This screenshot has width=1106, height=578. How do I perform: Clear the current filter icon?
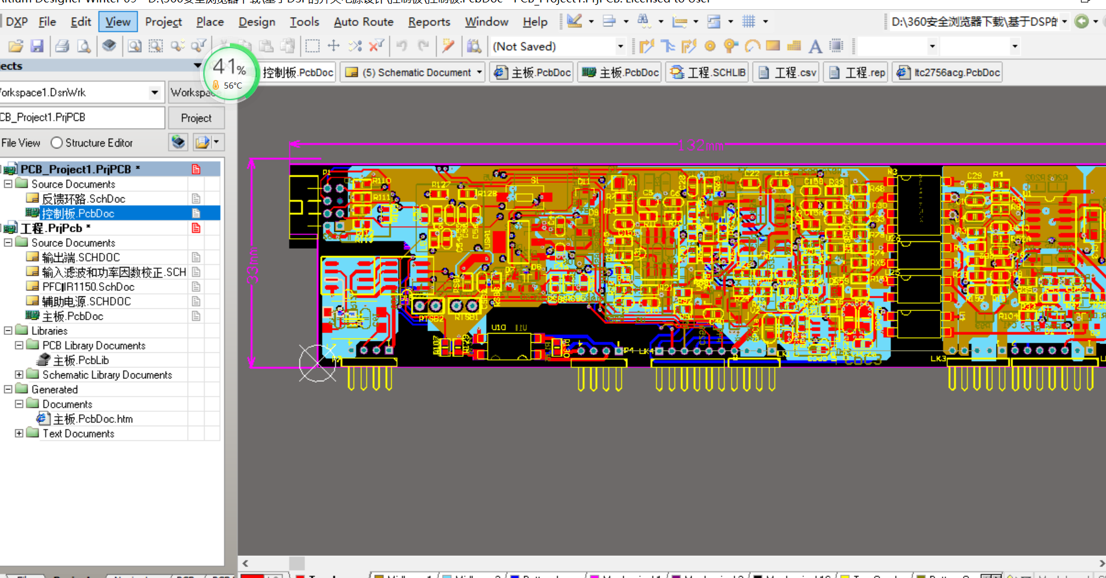[377, 46]
